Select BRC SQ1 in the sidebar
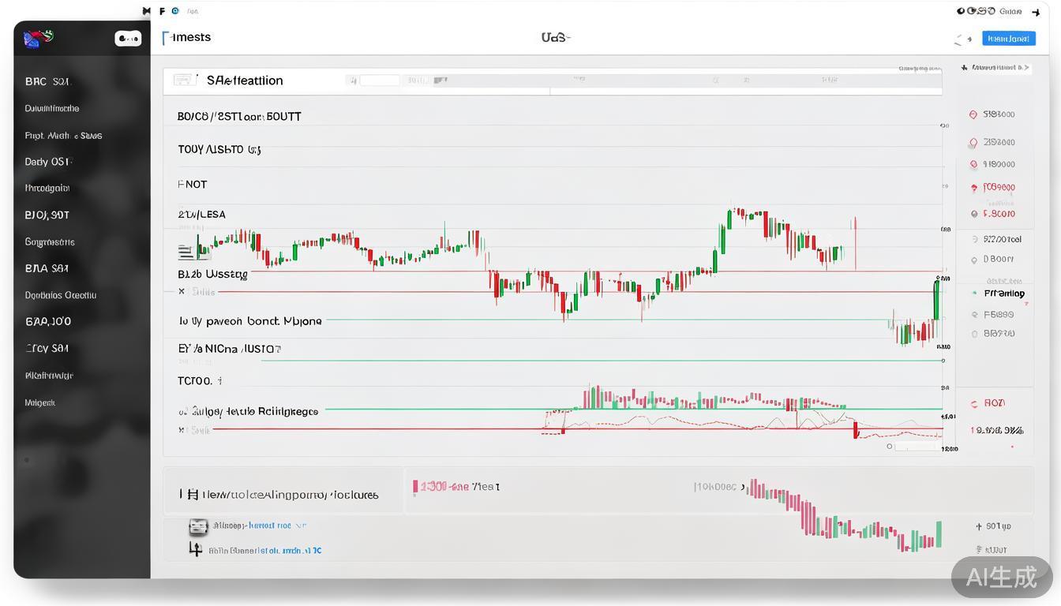 pyautogui.click(x=47, y=81)
